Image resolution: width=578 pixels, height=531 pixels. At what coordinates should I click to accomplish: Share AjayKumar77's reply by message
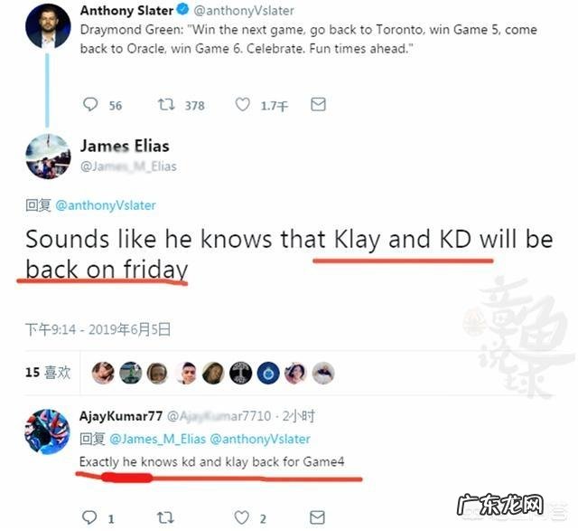[x=317, y=517]
